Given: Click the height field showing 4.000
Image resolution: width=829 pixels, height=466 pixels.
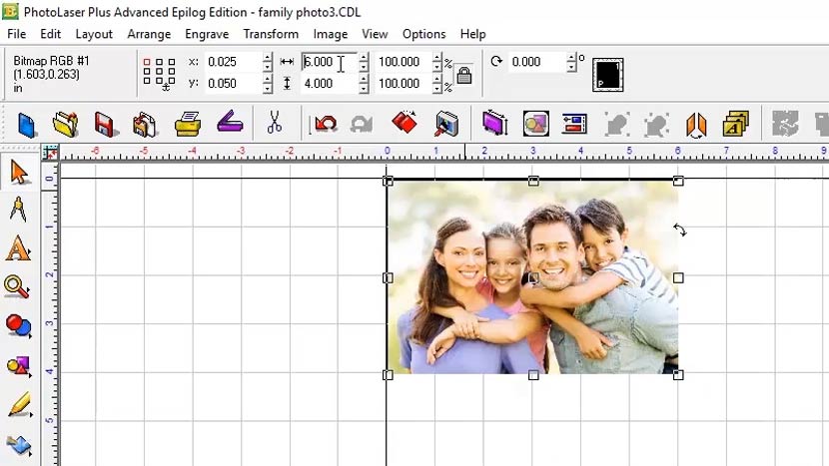Looking at the screenshot, I should point(328,84).
